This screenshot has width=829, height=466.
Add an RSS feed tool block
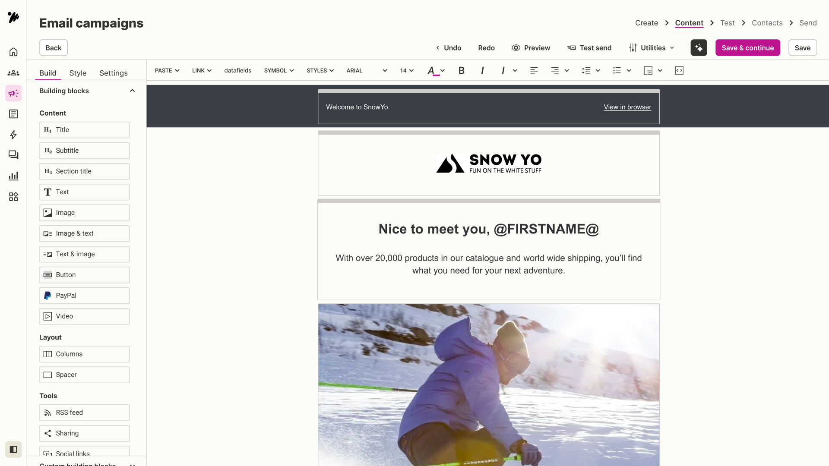click(x=84, y=412)
